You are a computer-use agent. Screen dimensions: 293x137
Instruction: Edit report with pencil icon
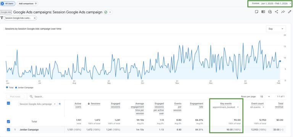click(x=290, y=12)
